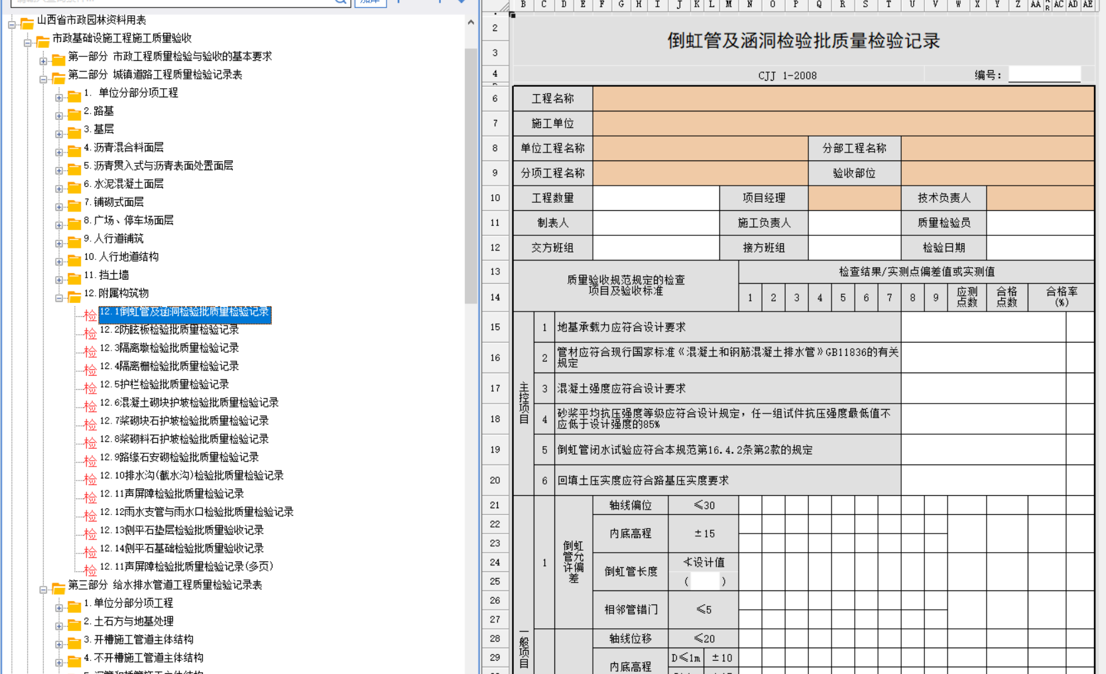Select row 6 header
The width and height of the screenshot is (1106, 674).
coord(495,98)
